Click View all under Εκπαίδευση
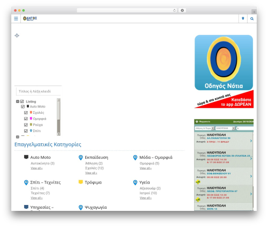The image size is (268, 227). point(91,173)
